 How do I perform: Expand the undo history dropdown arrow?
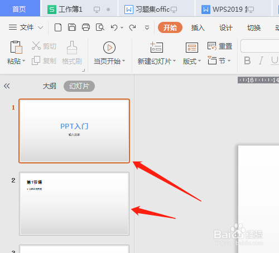[122, 27]
